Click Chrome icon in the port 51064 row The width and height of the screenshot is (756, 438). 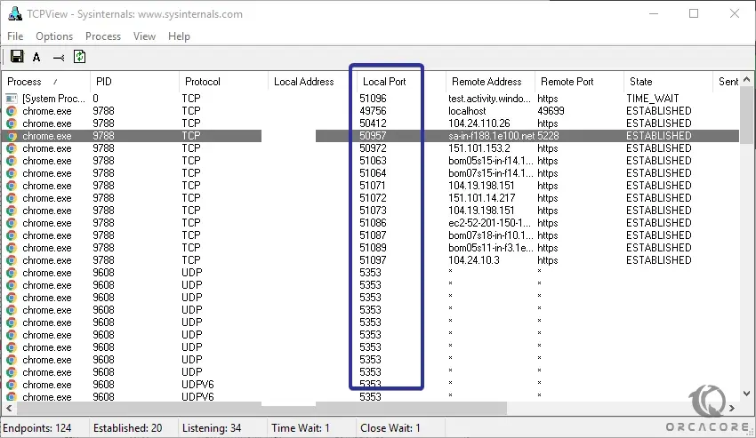[12, 173]
